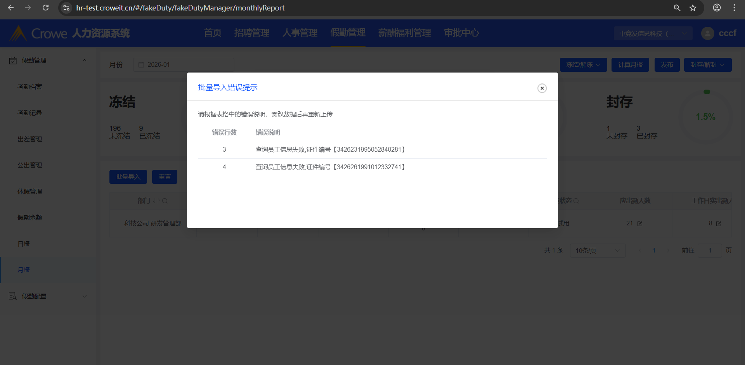The width and height of the screenshot is (745, 365).
Task: Open 出差管理 in sidebar
Action: [30, 139]
